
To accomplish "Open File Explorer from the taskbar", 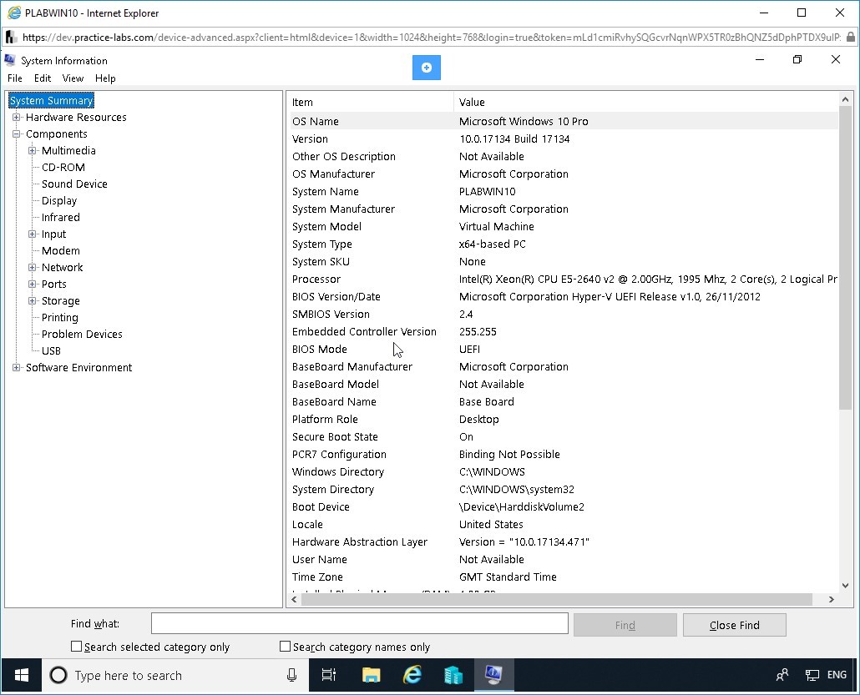I will click(x=372, y=675).
